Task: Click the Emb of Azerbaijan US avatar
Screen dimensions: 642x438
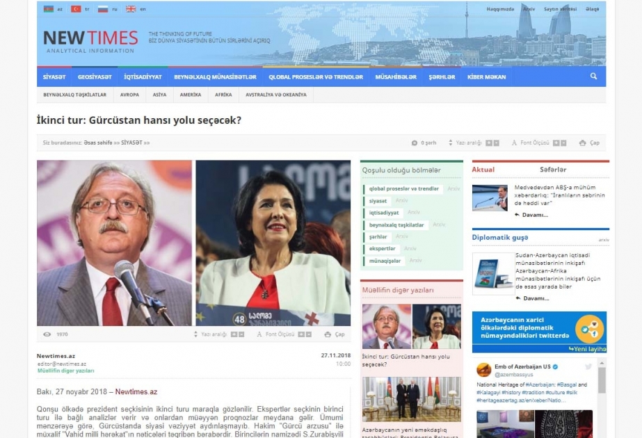Action: [x=484, y=370]
